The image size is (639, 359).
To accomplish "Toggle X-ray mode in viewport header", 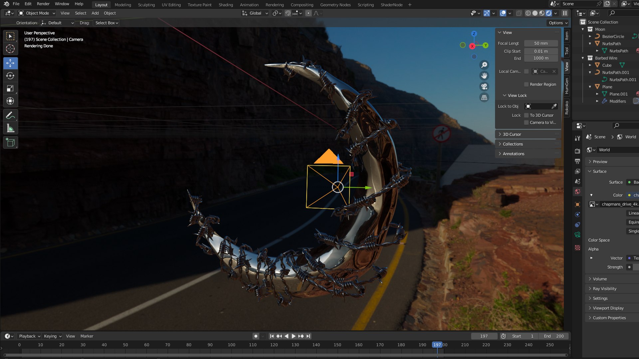I will [519, 13].
